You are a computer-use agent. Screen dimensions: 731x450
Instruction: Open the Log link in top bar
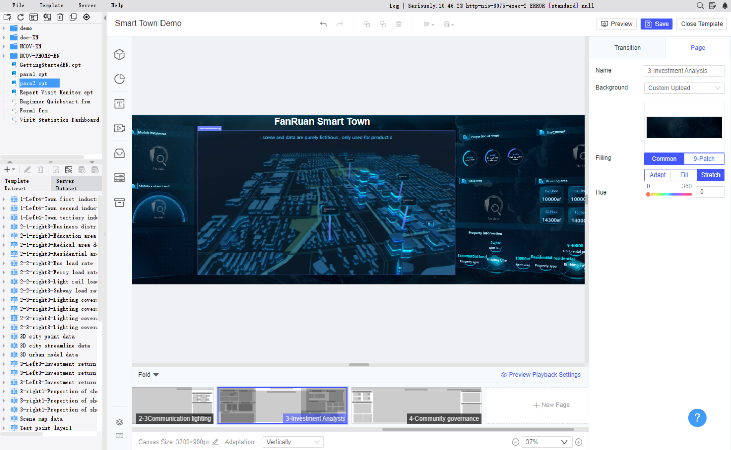pos(394,6)
